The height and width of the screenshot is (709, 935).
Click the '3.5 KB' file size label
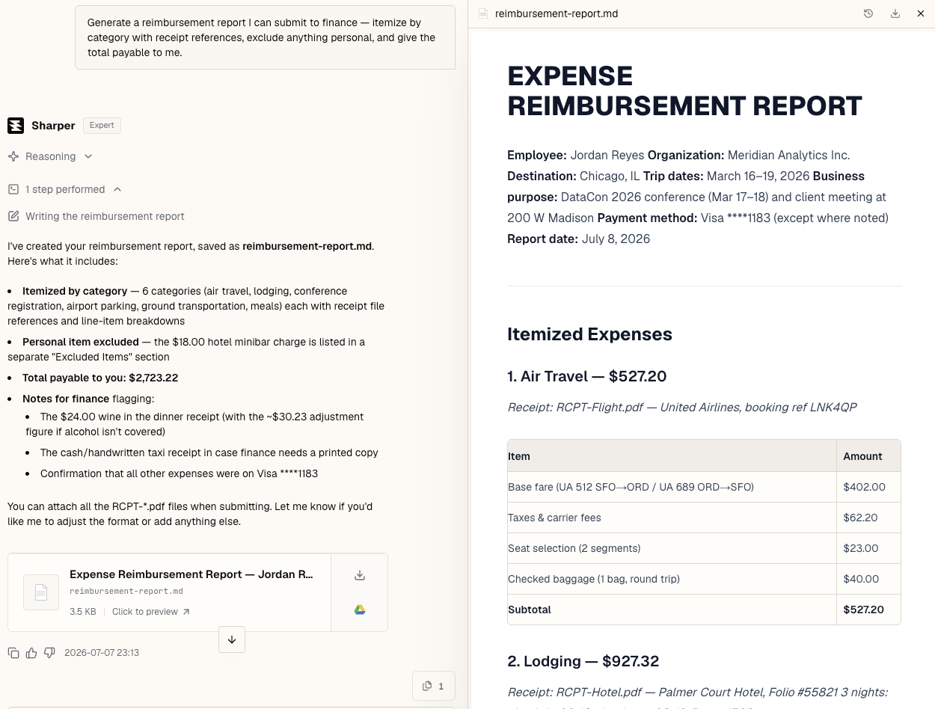pyautogui.click(x=83, y=612)
